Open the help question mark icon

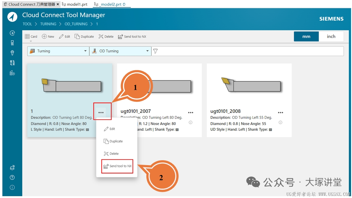click(12, 177)
